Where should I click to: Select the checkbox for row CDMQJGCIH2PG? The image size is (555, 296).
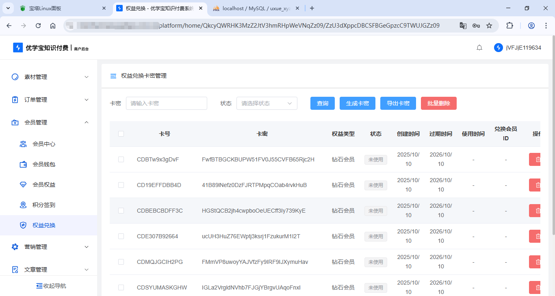pos(121,262)
